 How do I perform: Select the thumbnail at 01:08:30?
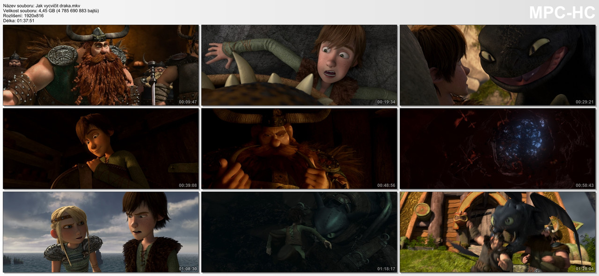pyautogui.click(x=101, y=232)
